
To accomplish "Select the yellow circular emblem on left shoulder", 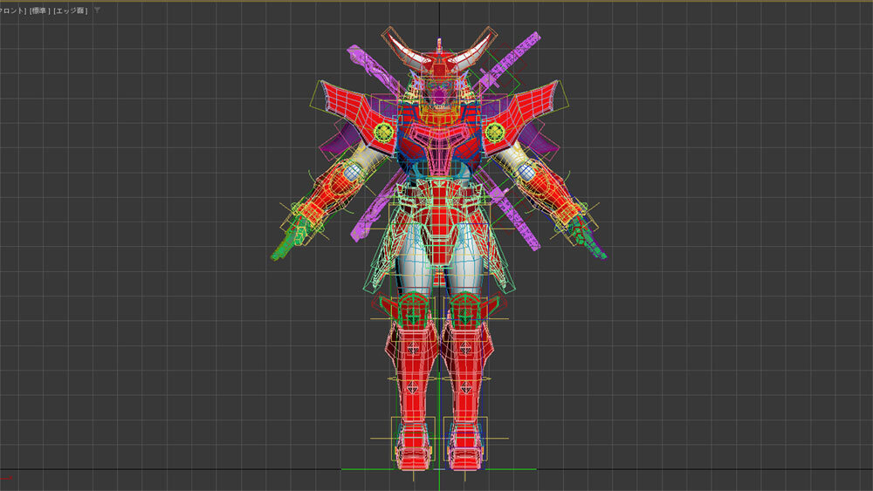I will click(x=382, y=132).
